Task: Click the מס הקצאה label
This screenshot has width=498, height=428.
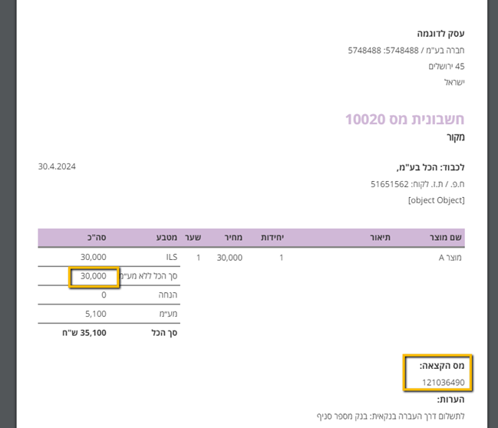Action: (x=442, y=366)
